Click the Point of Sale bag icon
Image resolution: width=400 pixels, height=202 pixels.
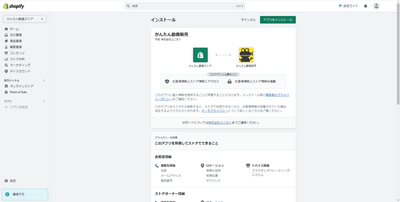pos(6,92)
